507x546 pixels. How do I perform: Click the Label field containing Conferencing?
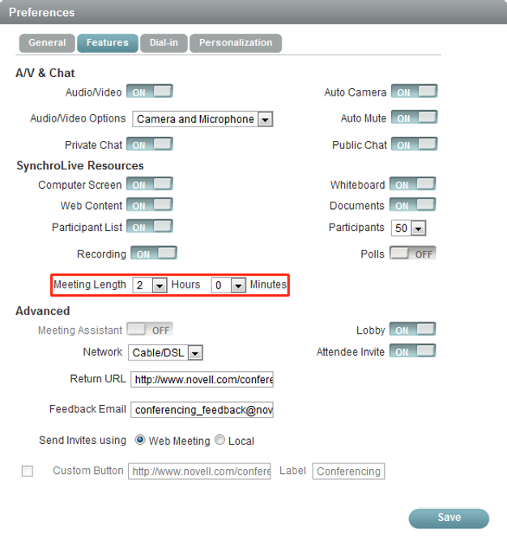click(348, 471)
